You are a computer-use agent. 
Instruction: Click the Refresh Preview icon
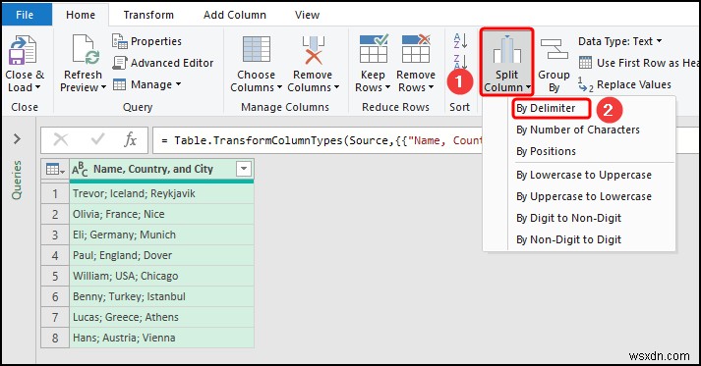pyautogui.click(x=86, y=50)
